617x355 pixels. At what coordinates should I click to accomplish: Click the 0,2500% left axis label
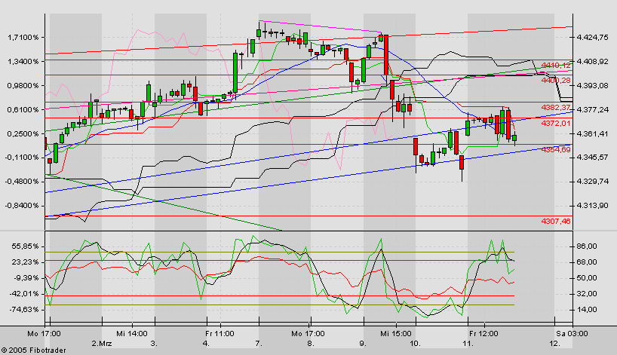(24, 133)
